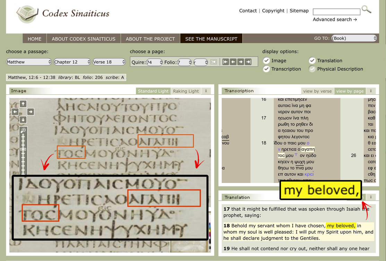Open the Copyright link

(273, 11)
